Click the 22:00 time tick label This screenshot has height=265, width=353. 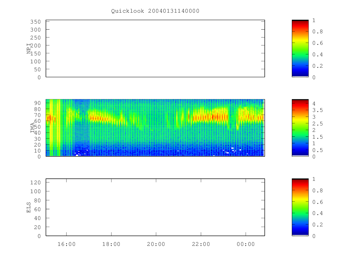[201, 244]
